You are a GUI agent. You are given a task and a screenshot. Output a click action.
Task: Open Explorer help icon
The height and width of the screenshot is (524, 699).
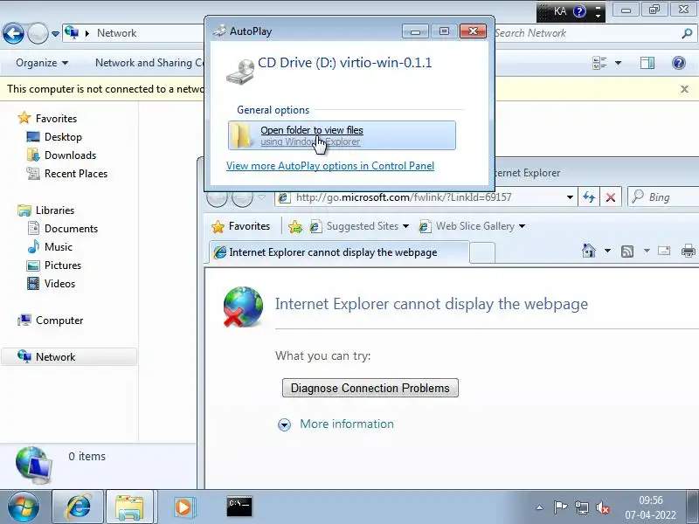point(679,63)
